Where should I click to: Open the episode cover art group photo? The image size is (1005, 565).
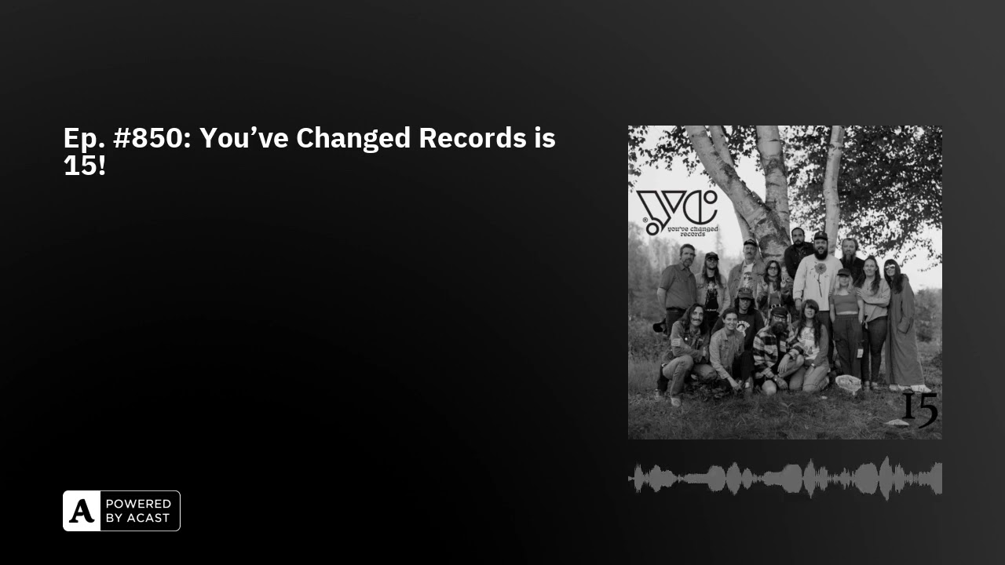785,282
